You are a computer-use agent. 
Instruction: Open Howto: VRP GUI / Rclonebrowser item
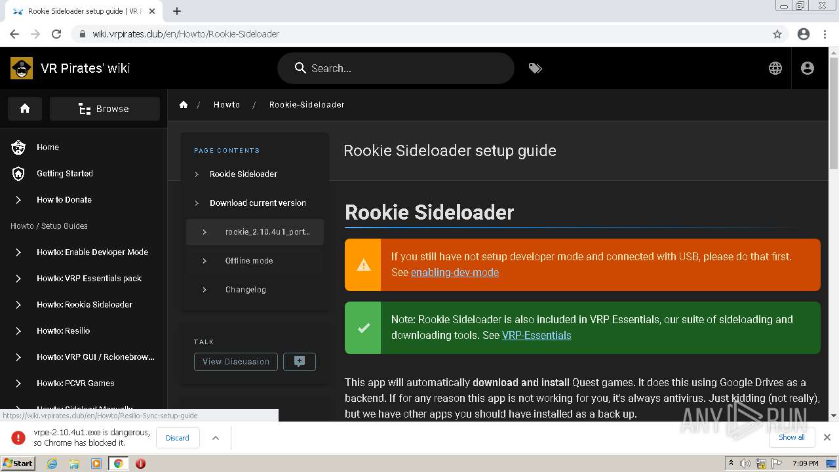[96, 357]
